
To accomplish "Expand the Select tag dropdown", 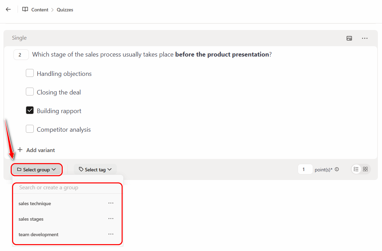I will click(95, 170).
